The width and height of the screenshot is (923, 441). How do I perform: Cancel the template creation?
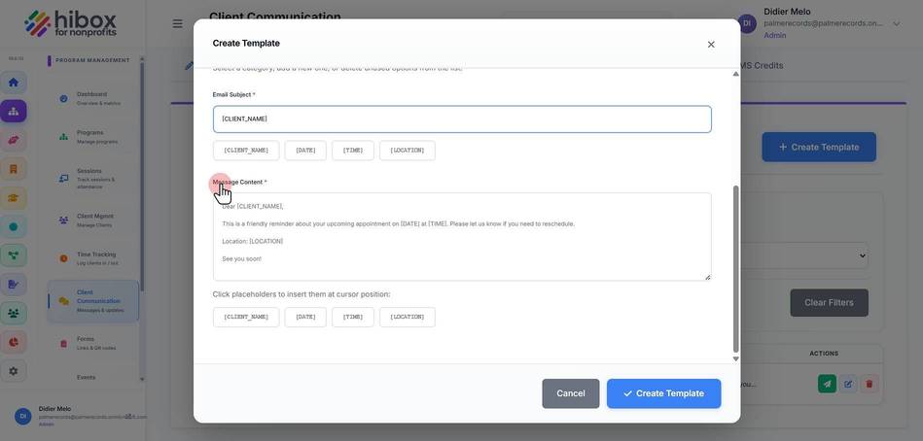tap(570, 393)
